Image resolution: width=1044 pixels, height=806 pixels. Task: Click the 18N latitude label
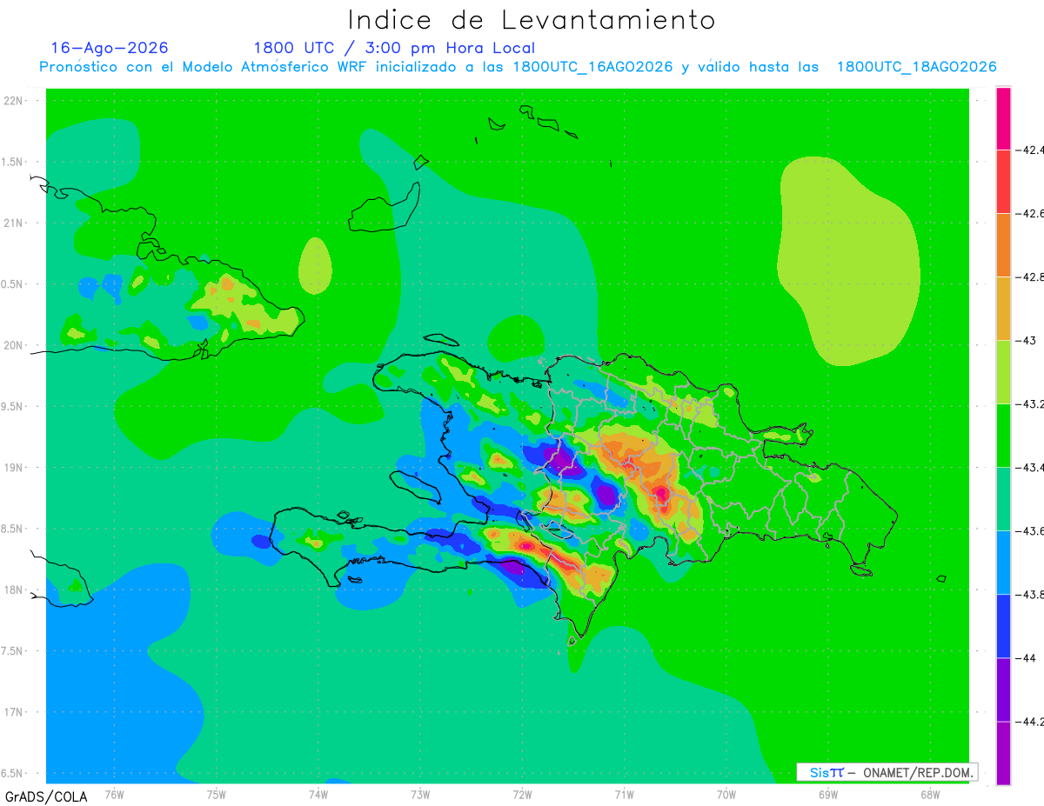[14, 590]
